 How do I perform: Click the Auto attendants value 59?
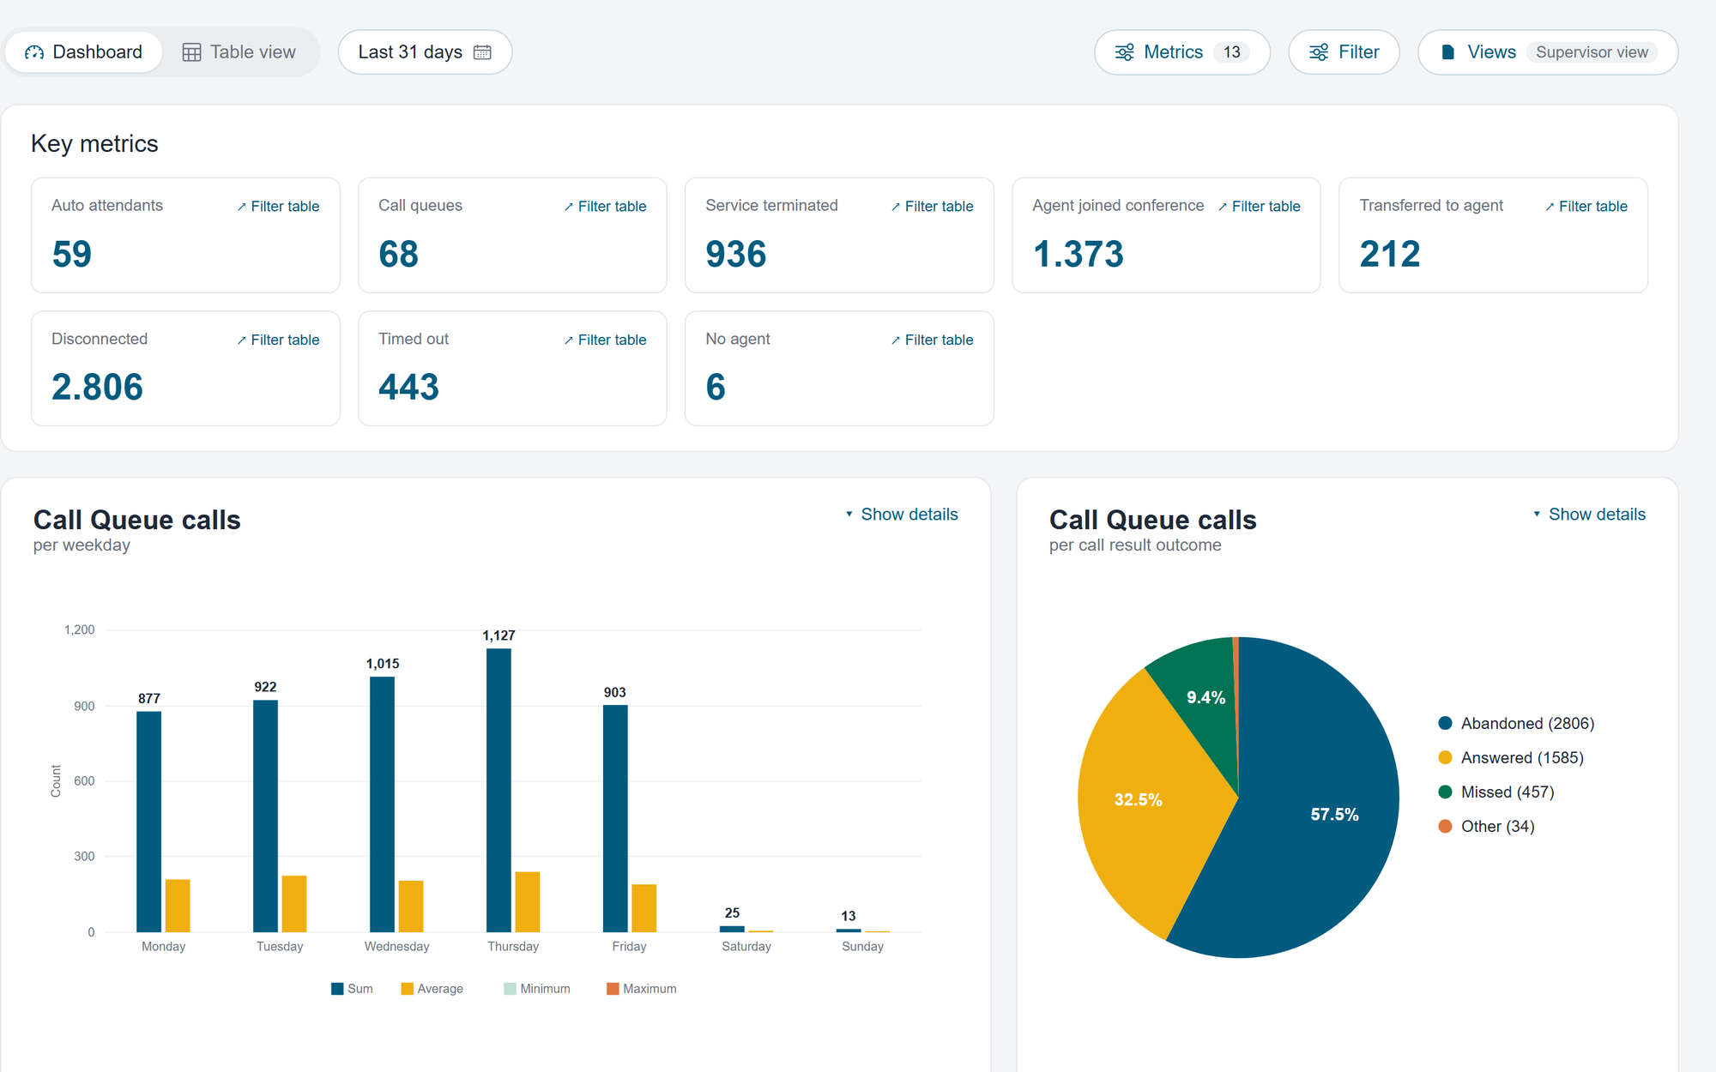pyautogui.click(x=71, y=254)
